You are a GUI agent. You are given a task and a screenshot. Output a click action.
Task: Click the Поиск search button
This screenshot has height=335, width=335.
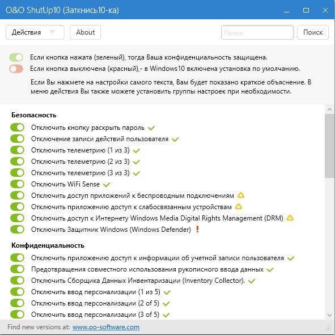pos(313,32)
